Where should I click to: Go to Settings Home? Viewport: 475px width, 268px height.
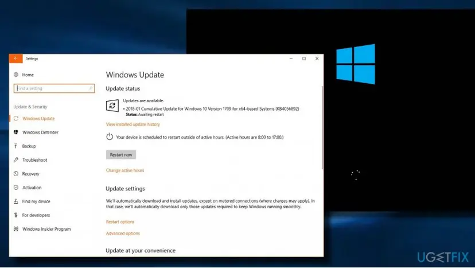pos(28,75)
